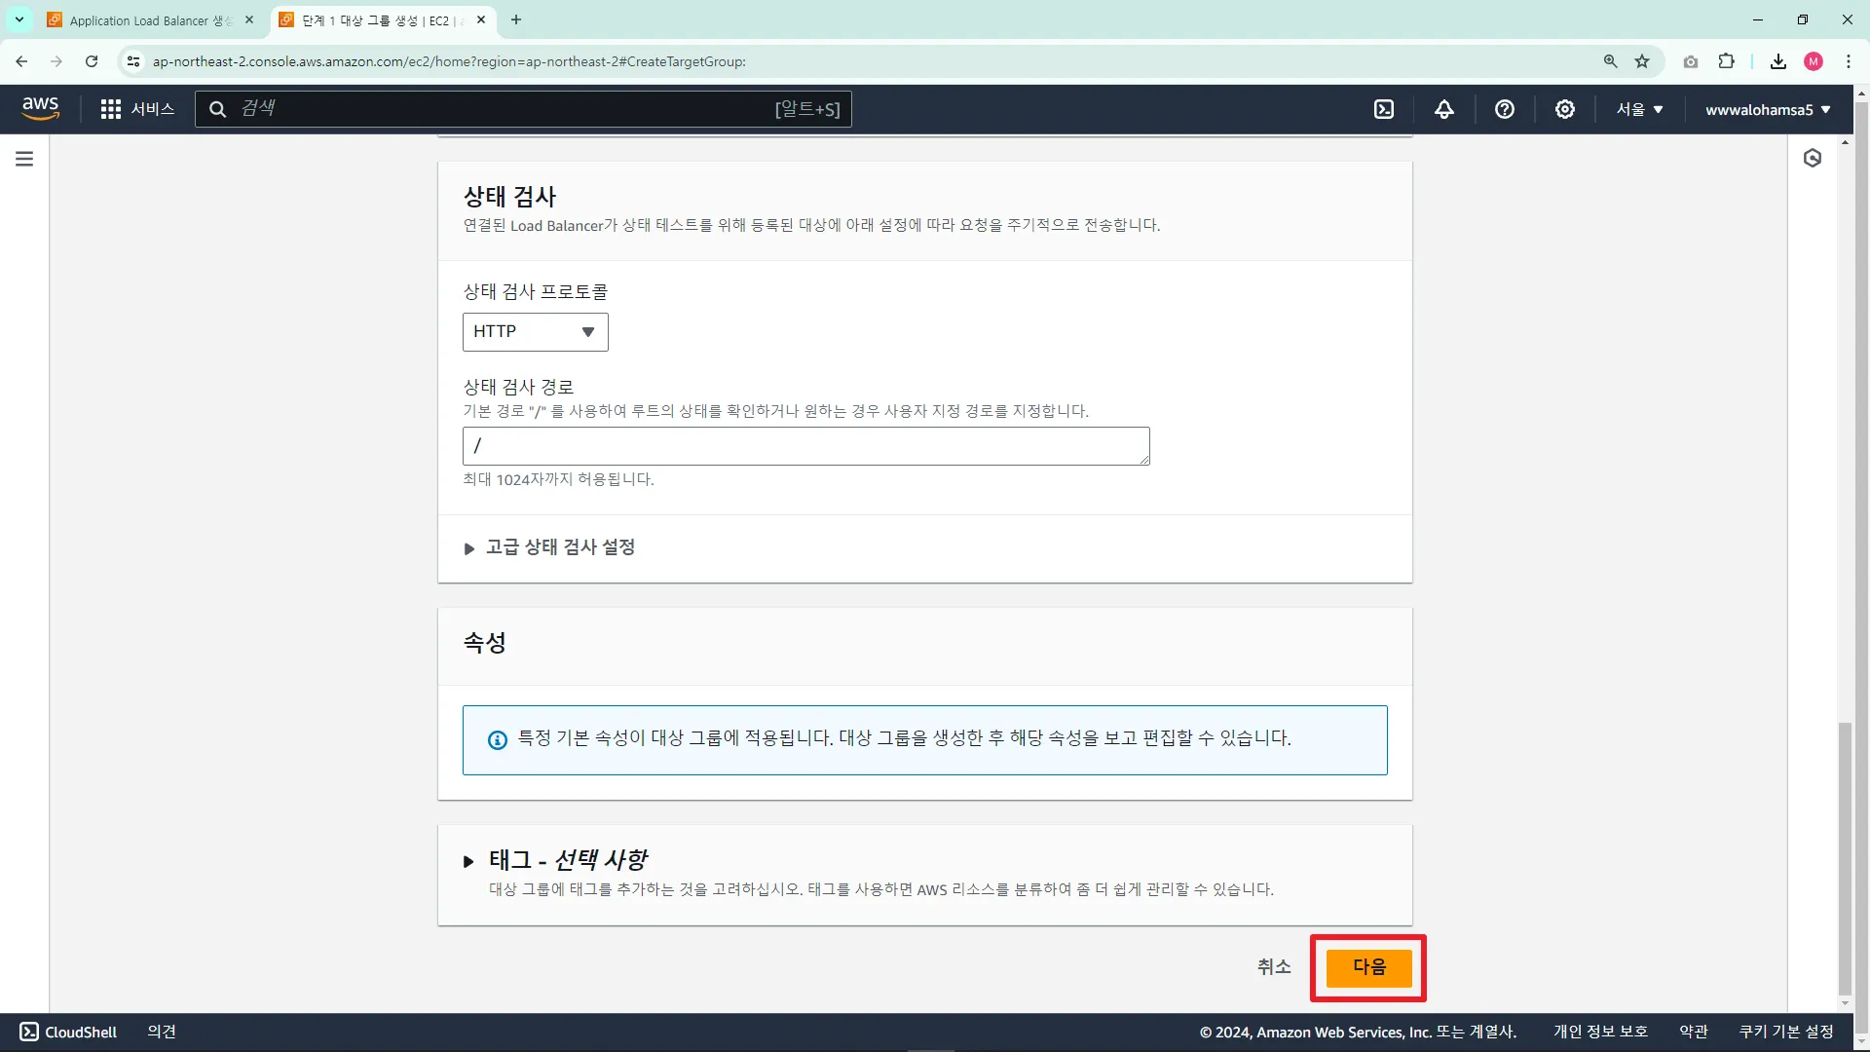Open the 서울 region selector
The image size is (1870, 1052).
[x=1639, y=109]
